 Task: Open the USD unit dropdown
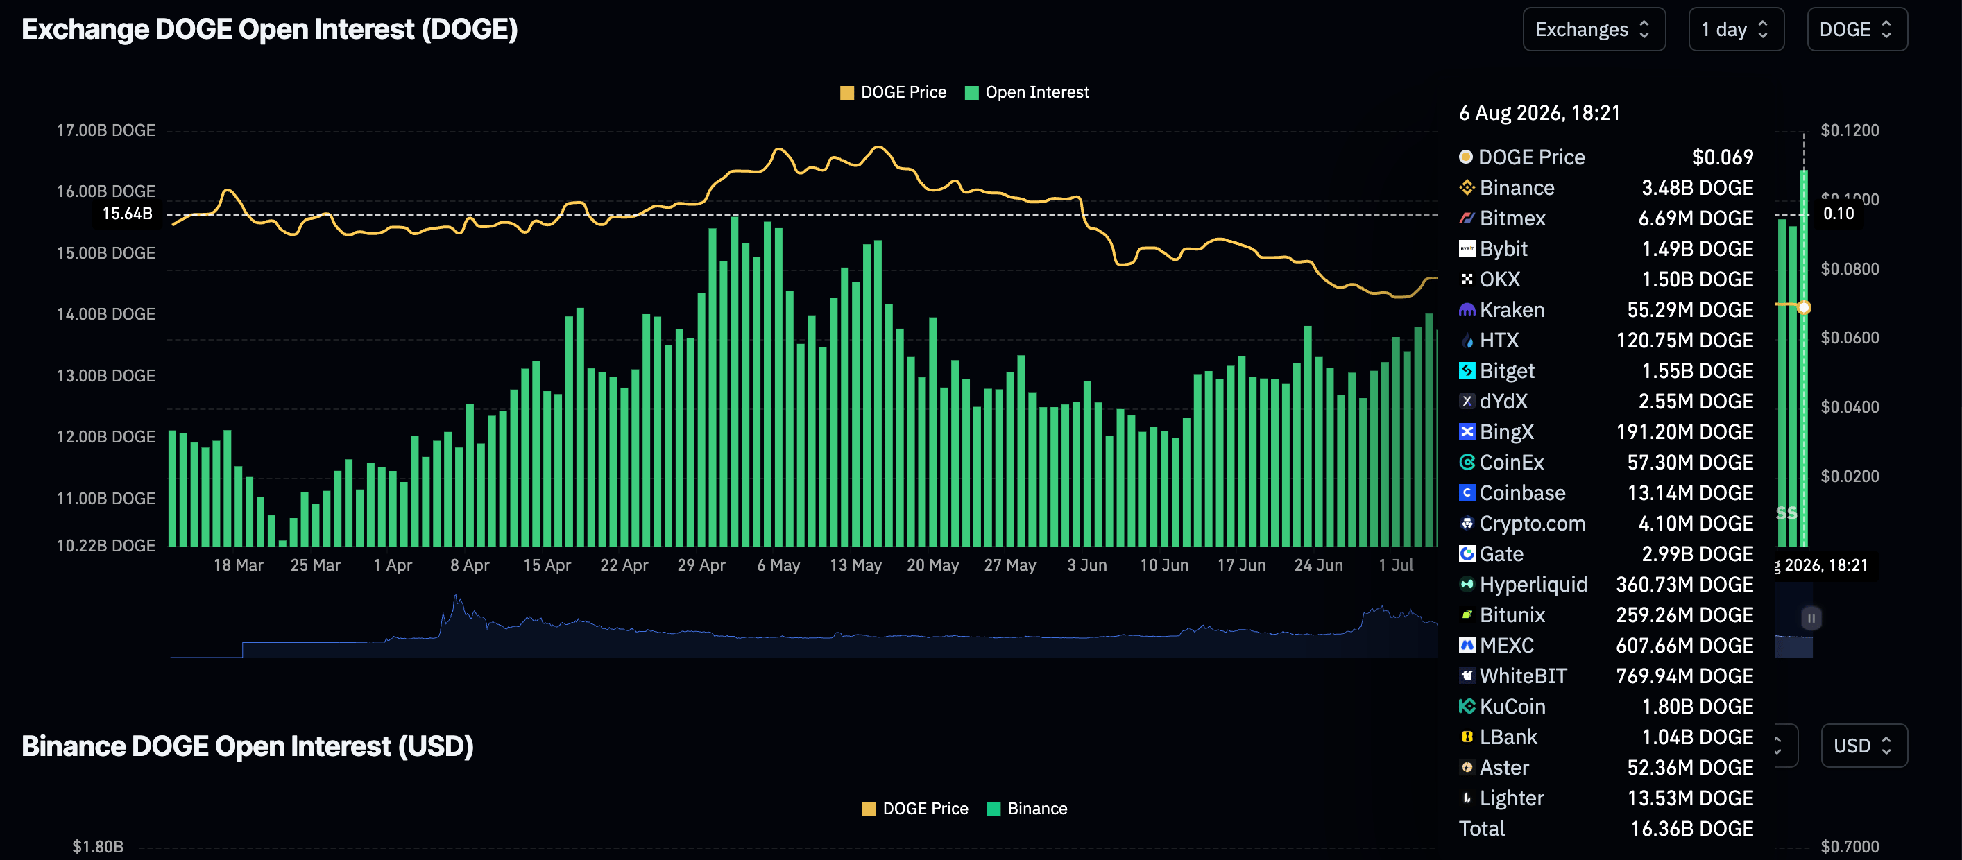(x=1863, y=745)
